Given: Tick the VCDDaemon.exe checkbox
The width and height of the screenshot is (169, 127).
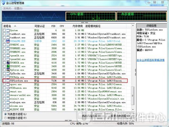Looking at the screenshot, I should tap(4, 88).
